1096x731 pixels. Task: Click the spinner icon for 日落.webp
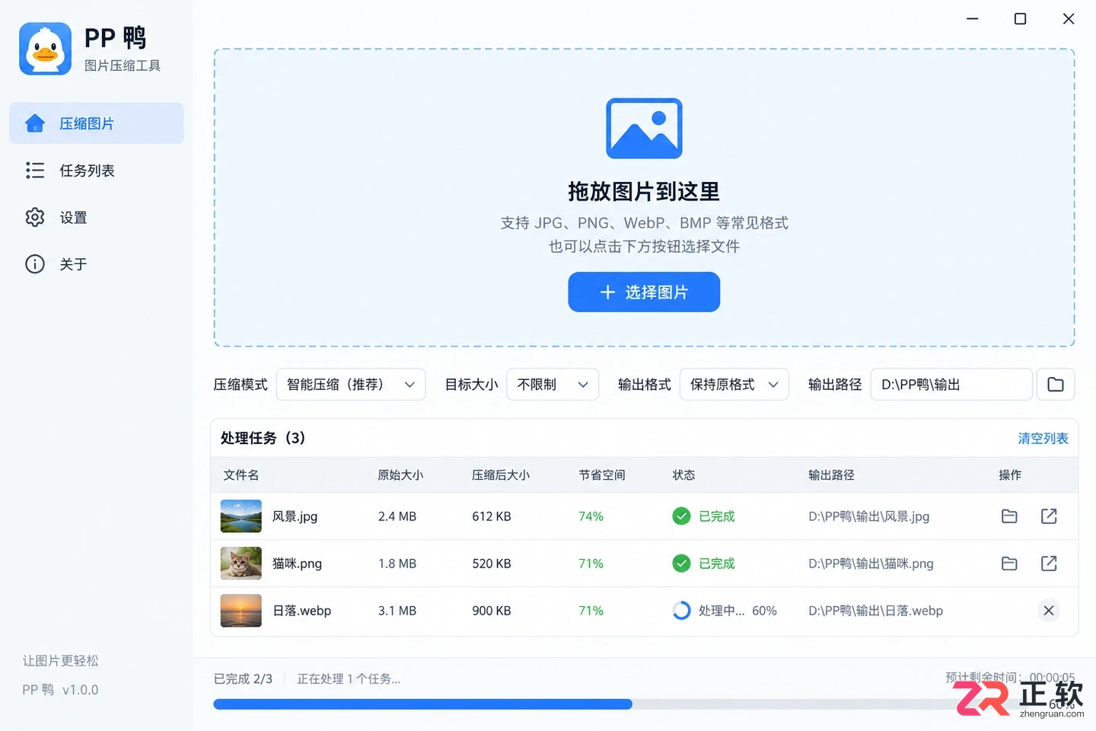(x=681, y=611)
